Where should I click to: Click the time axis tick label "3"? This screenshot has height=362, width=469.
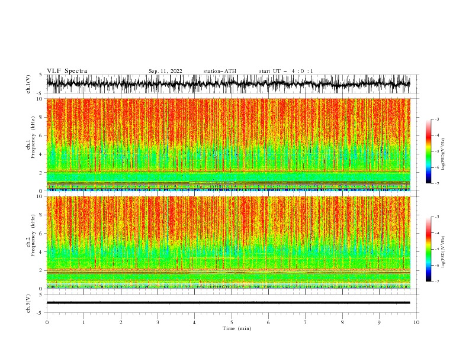tap(158, 322)
